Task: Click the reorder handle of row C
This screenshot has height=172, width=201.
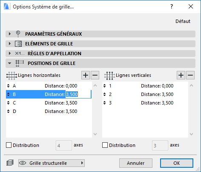Action: (x=9, y=103)
